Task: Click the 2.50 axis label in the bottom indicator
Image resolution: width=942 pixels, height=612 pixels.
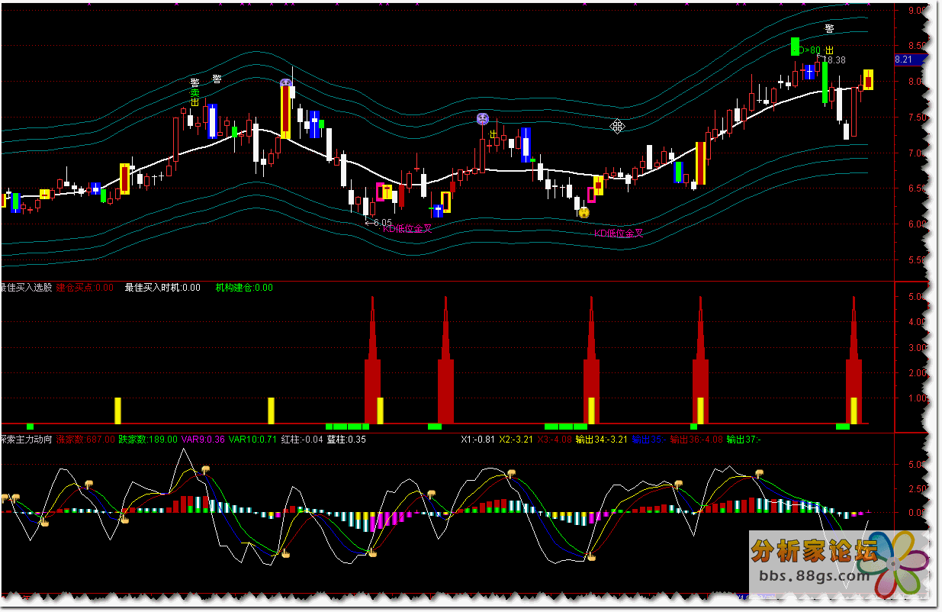Action: coord(915,488)
